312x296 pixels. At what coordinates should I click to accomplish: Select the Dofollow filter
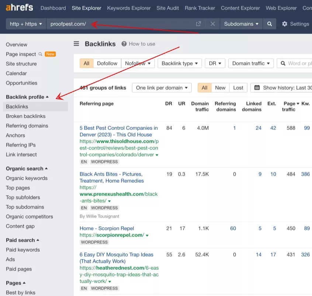tap(107, 63)
